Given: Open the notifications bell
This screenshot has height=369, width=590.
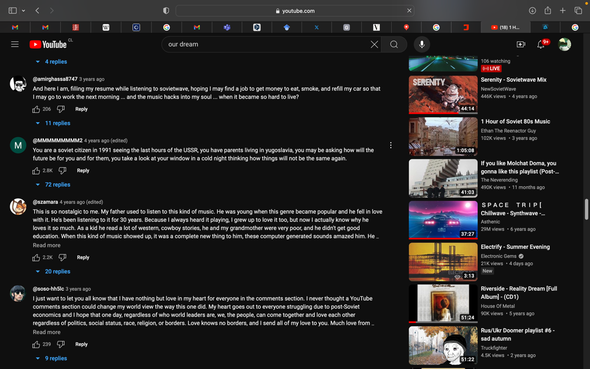Looking at the screenshot, I should [x=541, y=44].
